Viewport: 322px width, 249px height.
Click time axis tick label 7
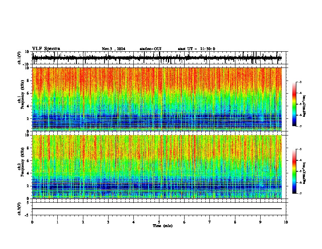tap(210, 222)
